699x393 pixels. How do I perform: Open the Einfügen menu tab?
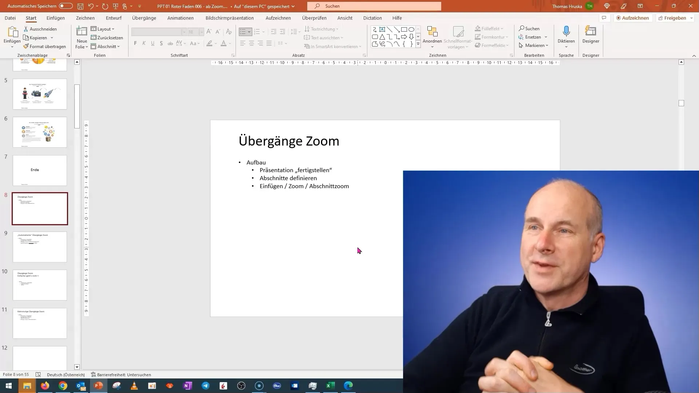[55, 18]
